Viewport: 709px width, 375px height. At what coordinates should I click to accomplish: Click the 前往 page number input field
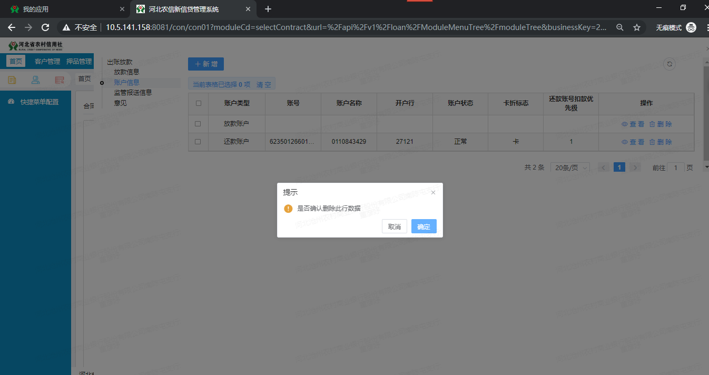676,167
